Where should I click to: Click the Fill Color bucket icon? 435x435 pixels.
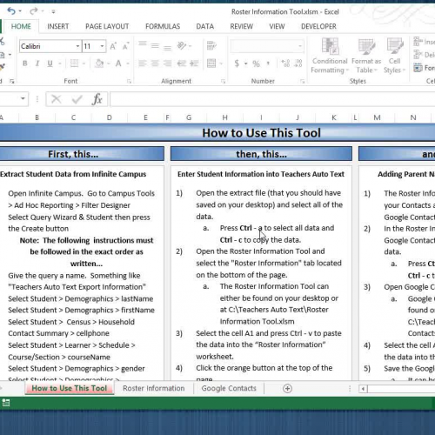tap(99, 64)
